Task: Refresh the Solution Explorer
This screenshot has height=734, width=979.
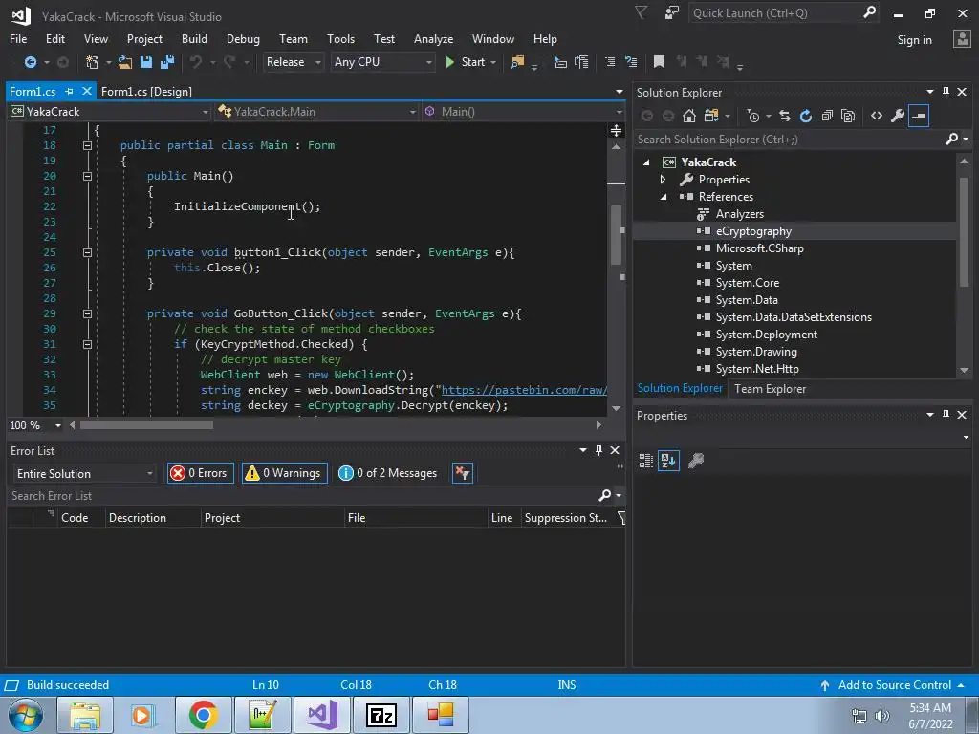Action: coord(805,116)
